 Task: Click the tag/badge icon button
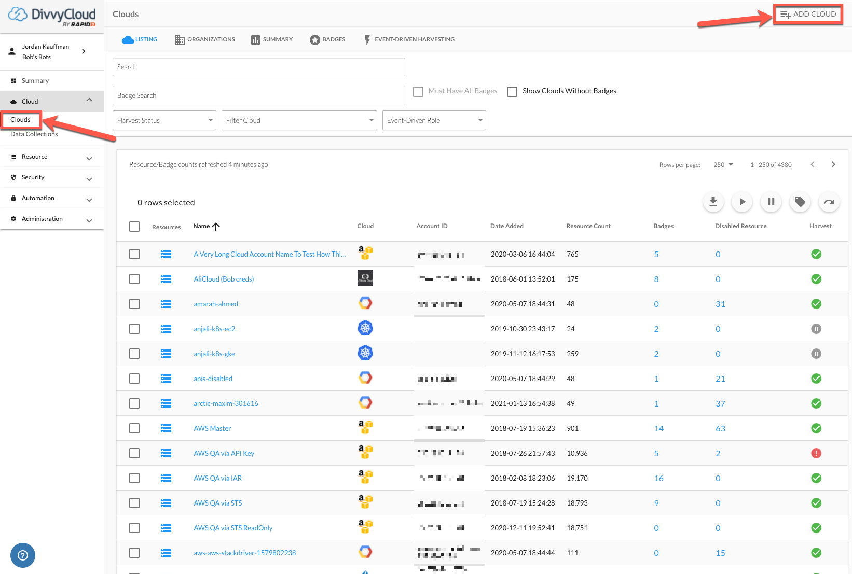click(x=800, y=202)
